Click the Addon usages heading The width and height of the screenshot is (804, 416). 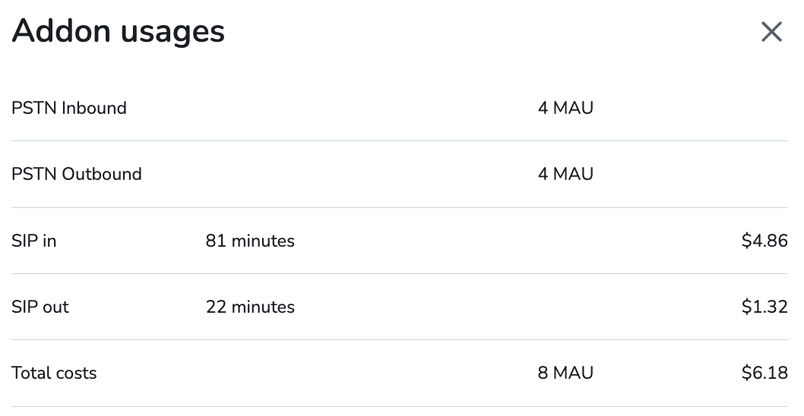click(x=119, y=31)
